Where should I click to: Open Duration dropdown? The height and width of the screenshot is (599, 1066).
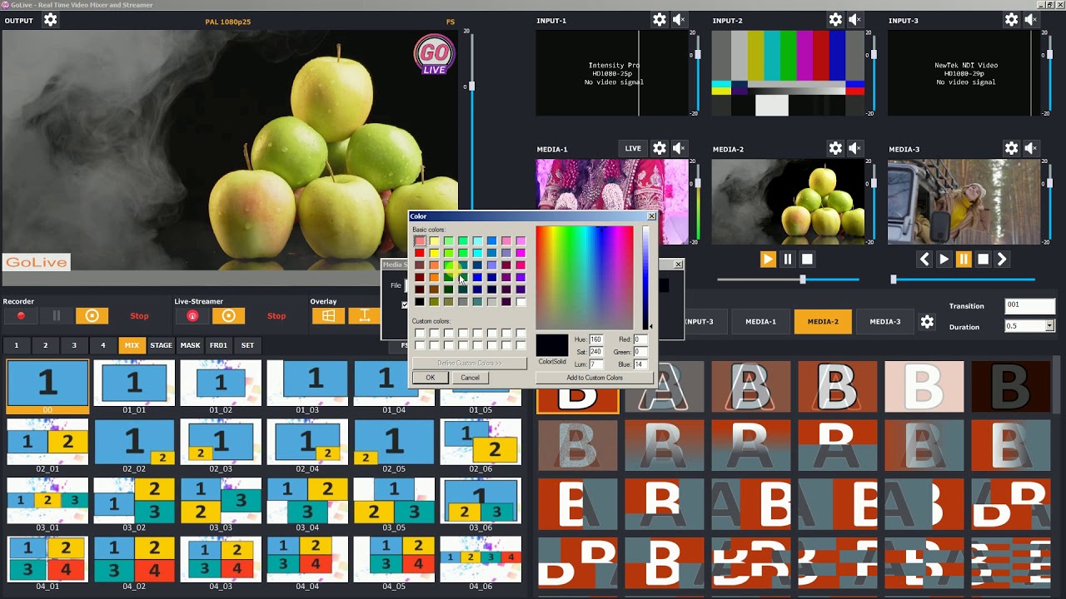[x=1049, y=326]
